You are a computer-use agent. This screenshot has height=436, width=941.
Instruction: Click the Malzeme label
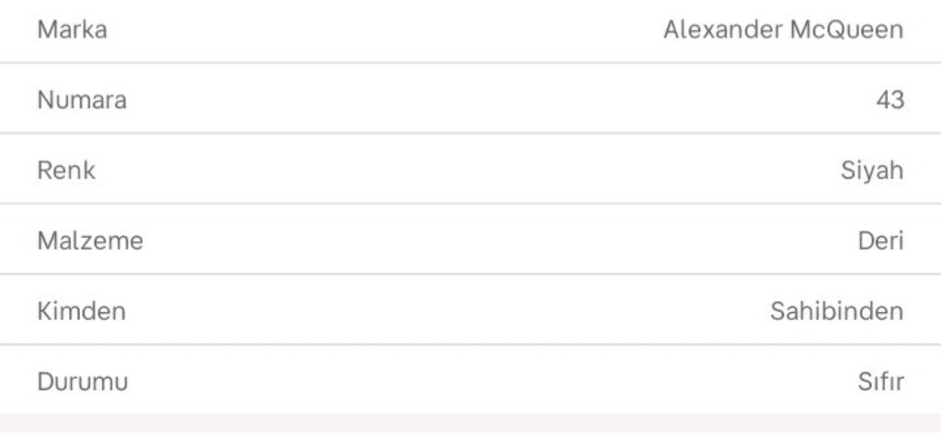[x=90, y=241]
